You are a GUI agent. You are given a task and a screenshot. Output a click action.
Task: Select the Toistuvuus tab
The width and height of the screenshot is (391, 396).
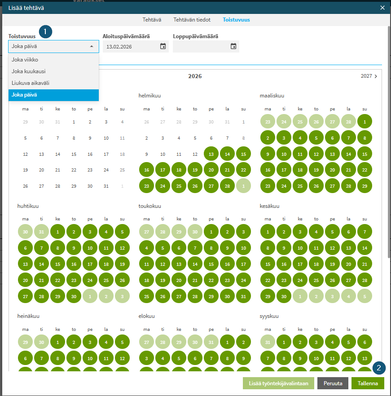[236, 20]
